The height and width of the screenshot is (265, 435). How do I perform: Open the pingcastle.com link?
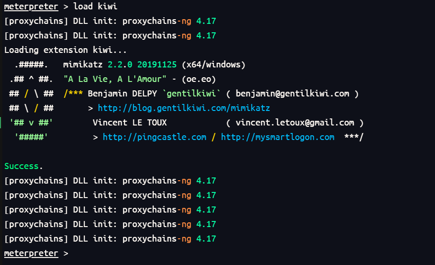pyautogui.click(x=154, y=137)
